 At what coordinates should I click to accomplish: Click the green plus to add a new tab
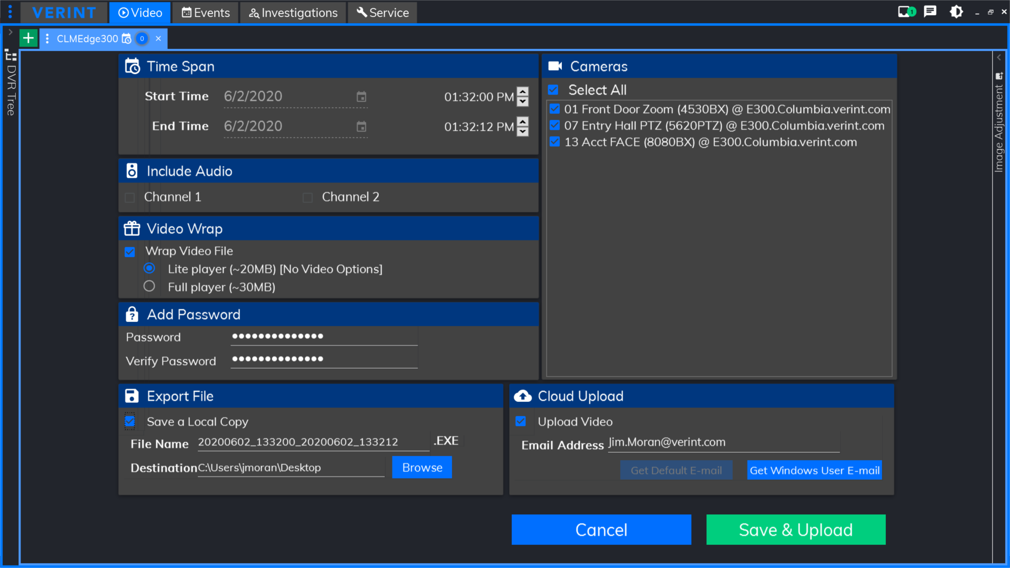click(28, 37)
